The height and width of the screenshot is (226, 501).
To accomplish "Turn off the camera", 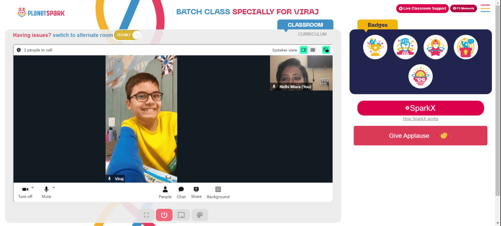I will point(25,192).
